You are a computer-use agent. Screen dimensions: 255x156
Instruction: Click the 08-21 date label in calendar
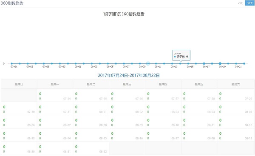(67, 151)
